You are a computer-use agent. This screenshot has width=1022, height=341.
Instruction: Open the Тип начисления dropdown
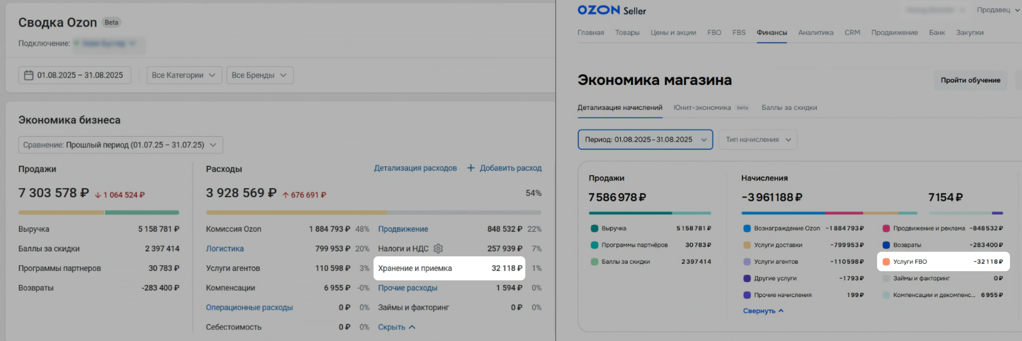coord(758,140)
